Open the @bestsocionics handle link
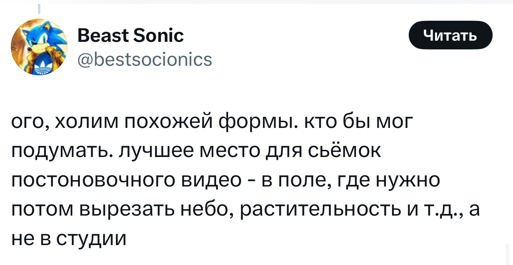This screenshot has width=513, height=265. tap(145, 59)
